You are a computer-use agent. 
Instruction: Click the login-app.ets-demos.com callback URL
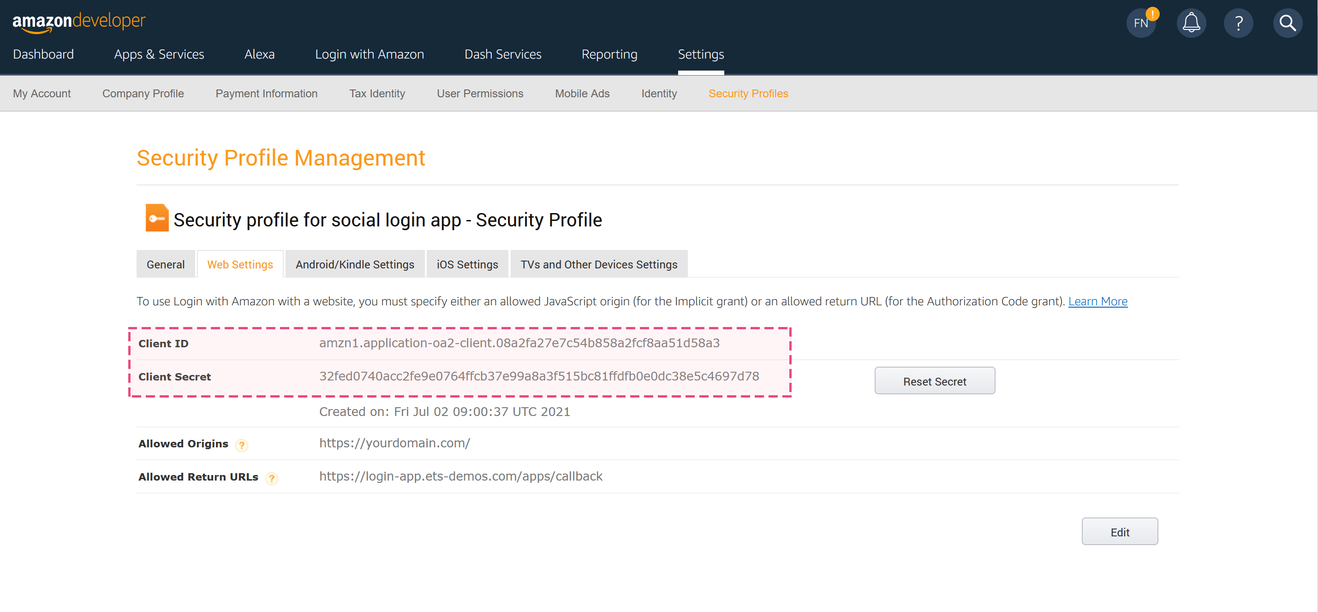[x=461, y=476]
